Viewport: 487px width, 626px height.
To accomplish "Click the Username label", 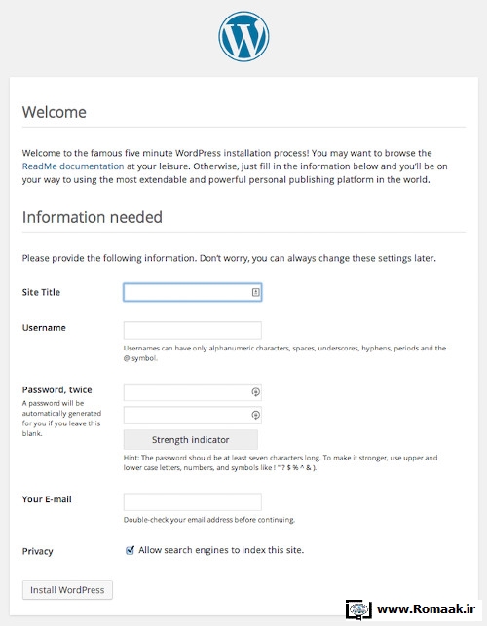I will click(44, 328).
